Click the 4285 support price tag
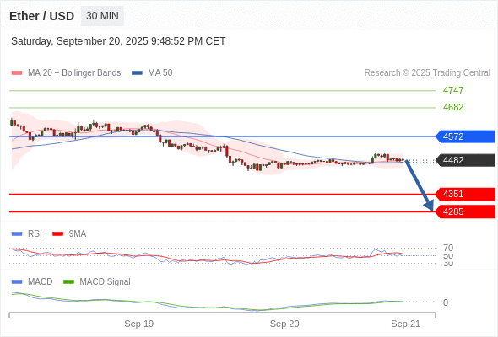The width and height of the screenshot is (498, 337). coord(465,211)
